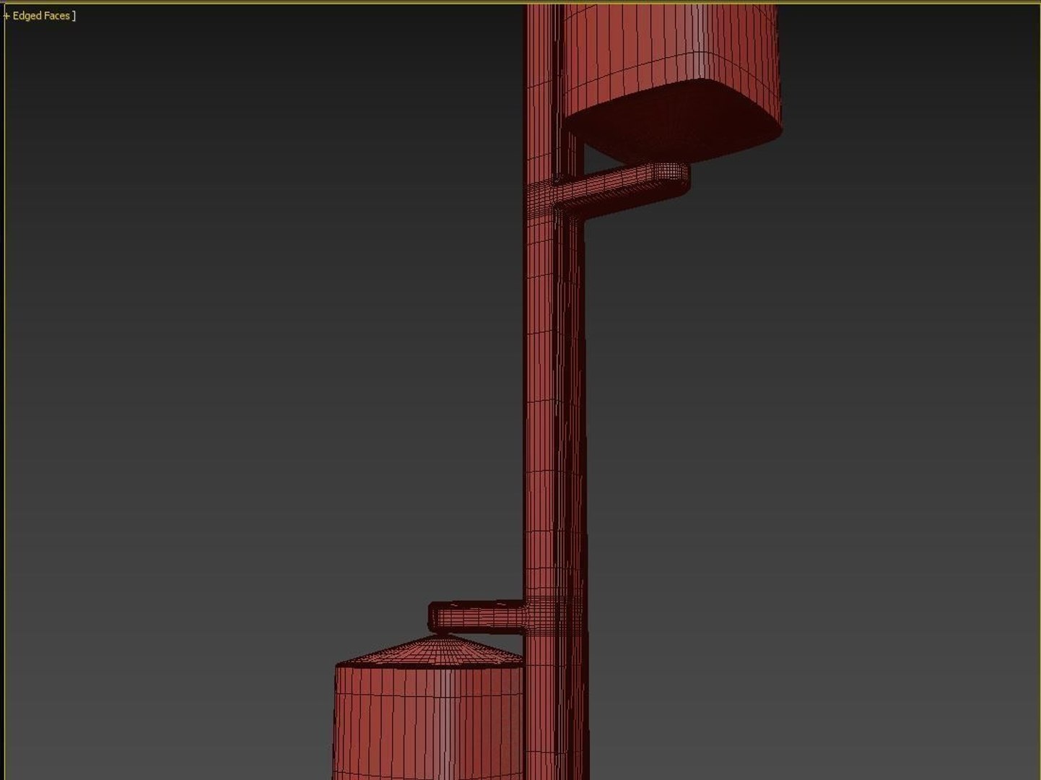Select the lower horizontal connector pipe
Image resolution: width=1041 pixels, height=780 pixels.
pos(478,616)
